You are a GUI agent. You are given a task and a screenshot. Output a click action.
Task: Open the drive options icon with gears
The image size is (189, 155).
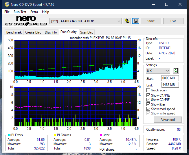[127, 21]
